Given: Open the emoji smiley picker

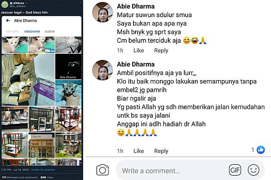Looking at the screenshot, I should point(253,170).
